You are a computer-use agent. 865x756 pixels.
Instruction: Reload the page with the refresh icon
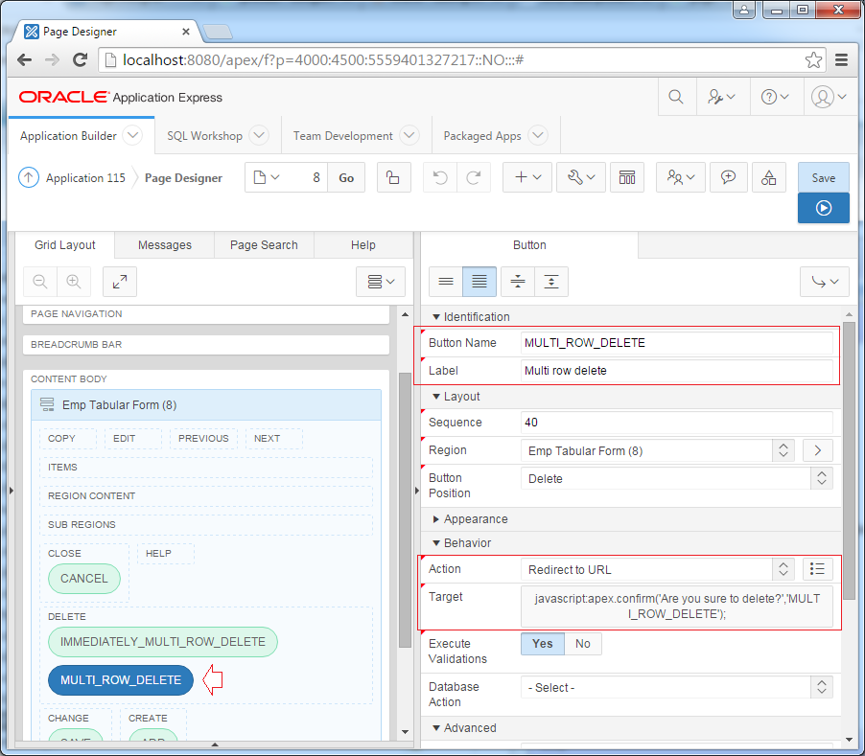(x=80, y=59)
